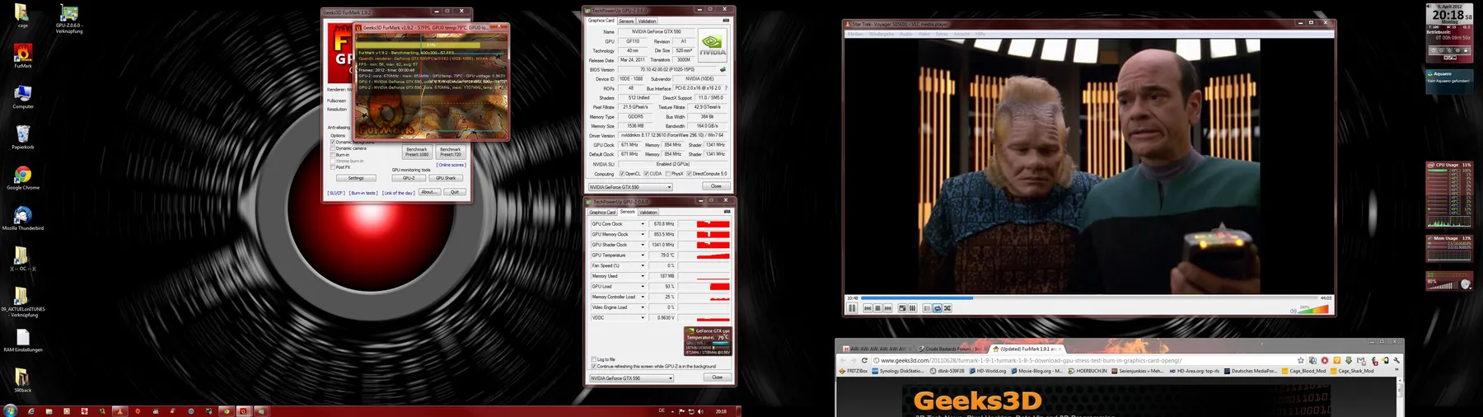Toggle Continue refreshing in background checkbox
1483x417 pixels.
pyautogui.click(x=593, y=367)
